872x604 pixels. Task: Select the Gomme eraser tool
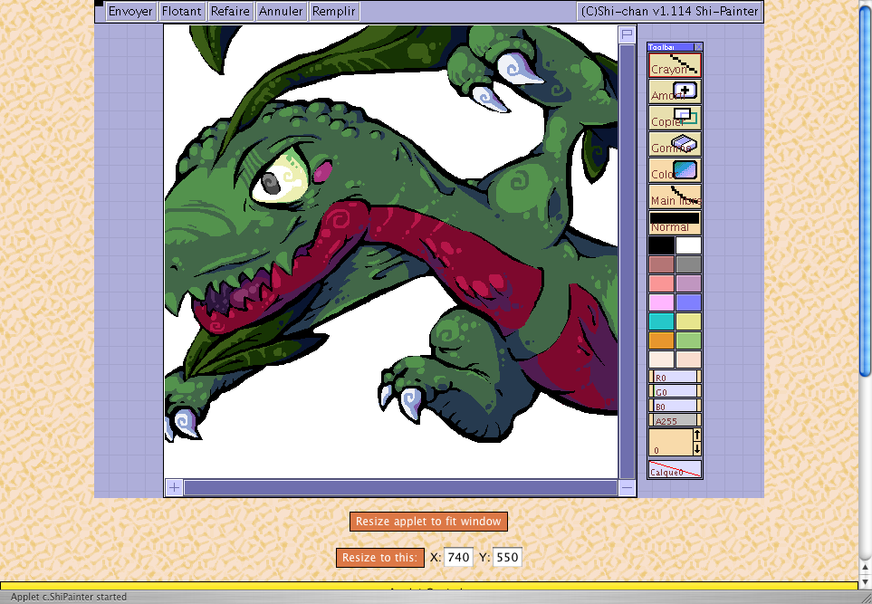[675, 144]
